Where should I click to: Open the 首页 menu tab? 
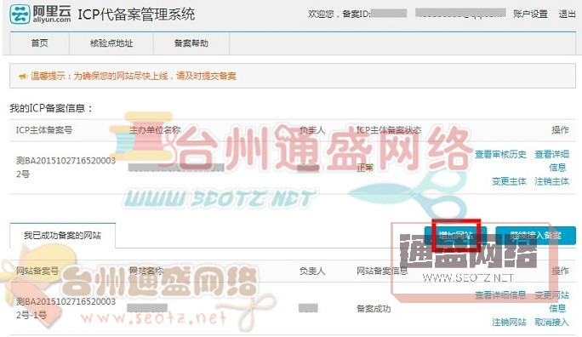(x=40, y=43)
